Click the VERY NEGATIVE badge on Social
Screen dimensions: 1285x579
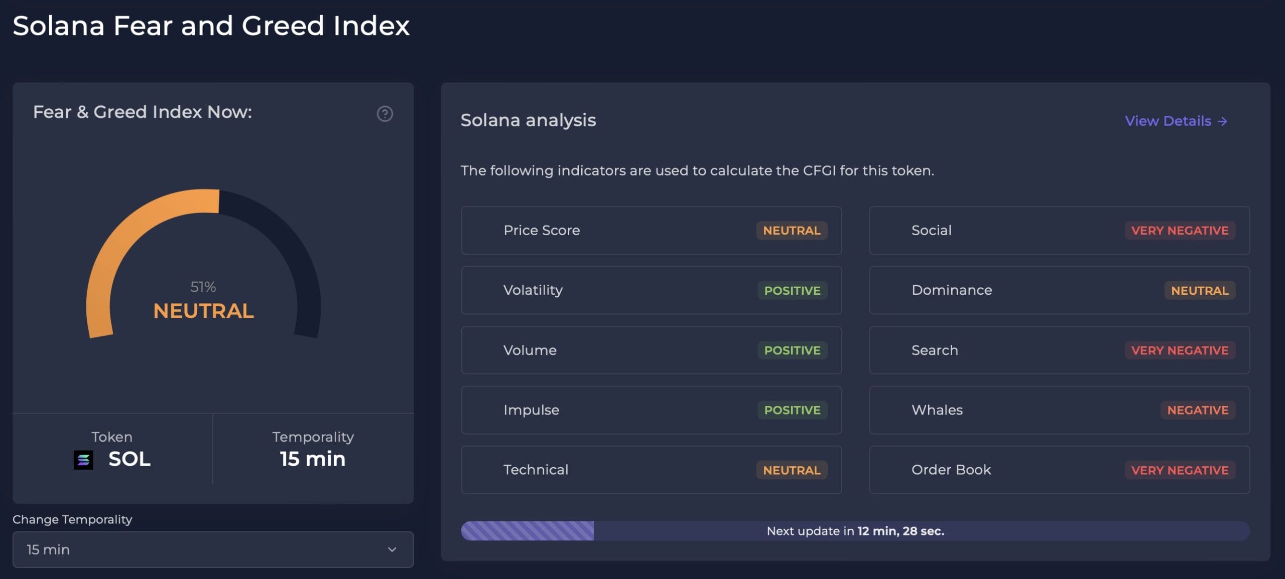click(1180, 231)
